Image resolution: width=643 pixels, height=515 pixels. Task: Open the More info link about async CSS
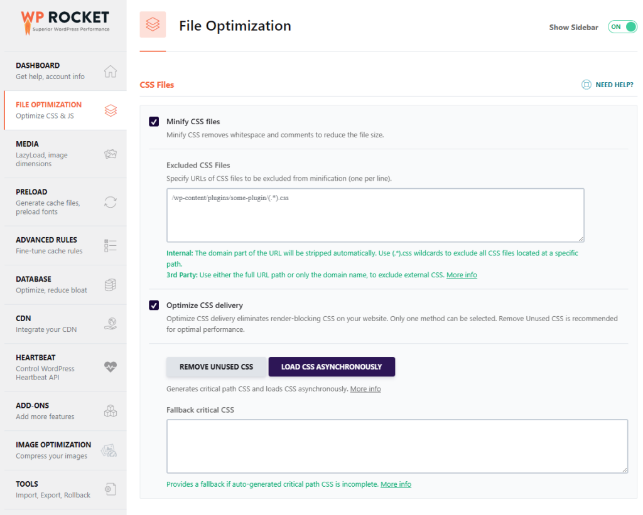coord(365,388)
